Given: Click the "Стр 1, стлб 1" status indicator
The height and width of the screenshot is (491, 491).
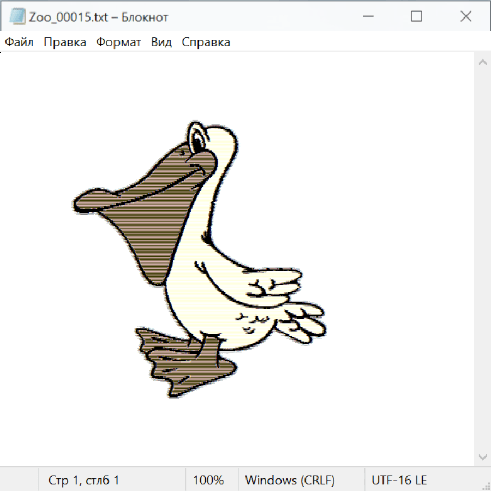Looking at the screenshot, I should [x=84, y=481].
